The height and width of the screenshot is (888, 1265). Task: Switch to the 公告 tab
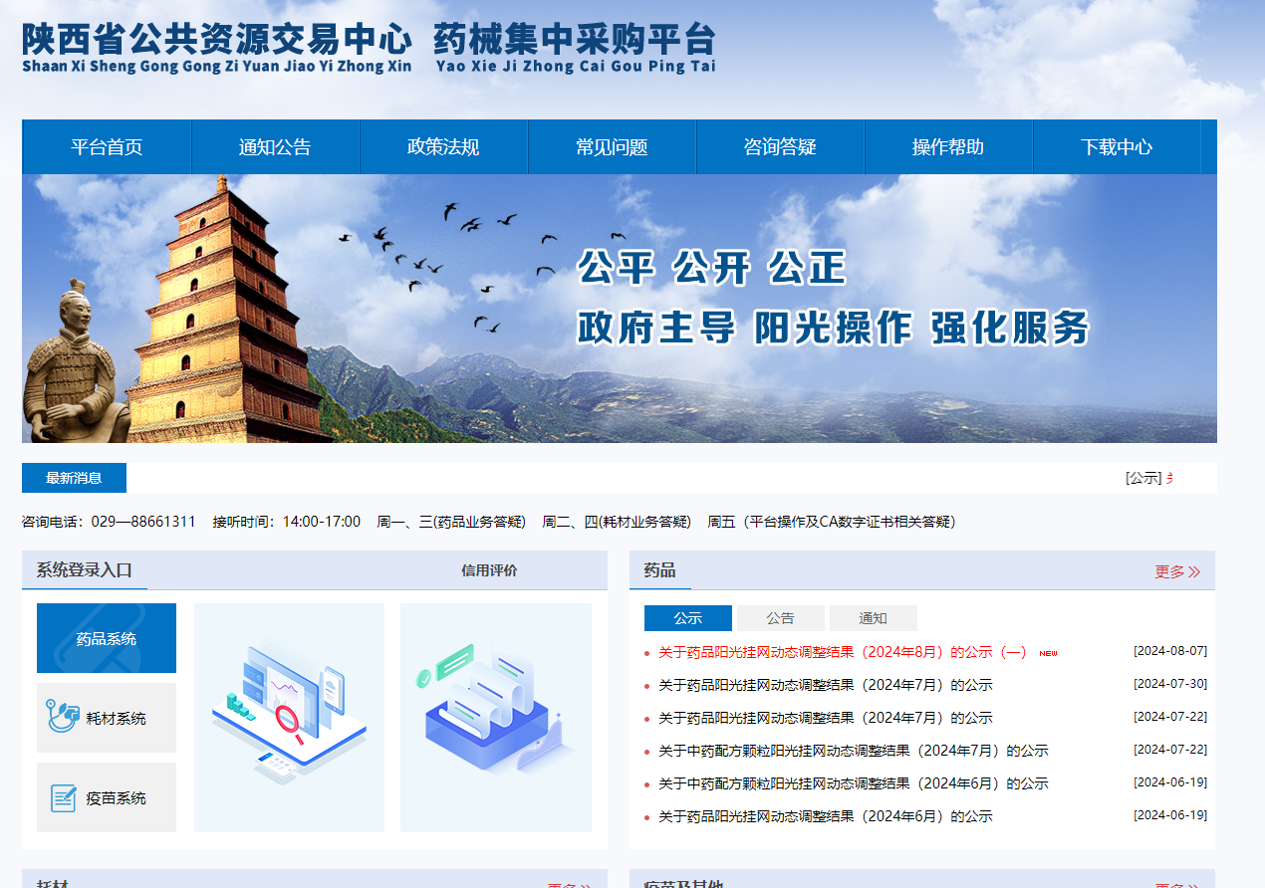780,617
